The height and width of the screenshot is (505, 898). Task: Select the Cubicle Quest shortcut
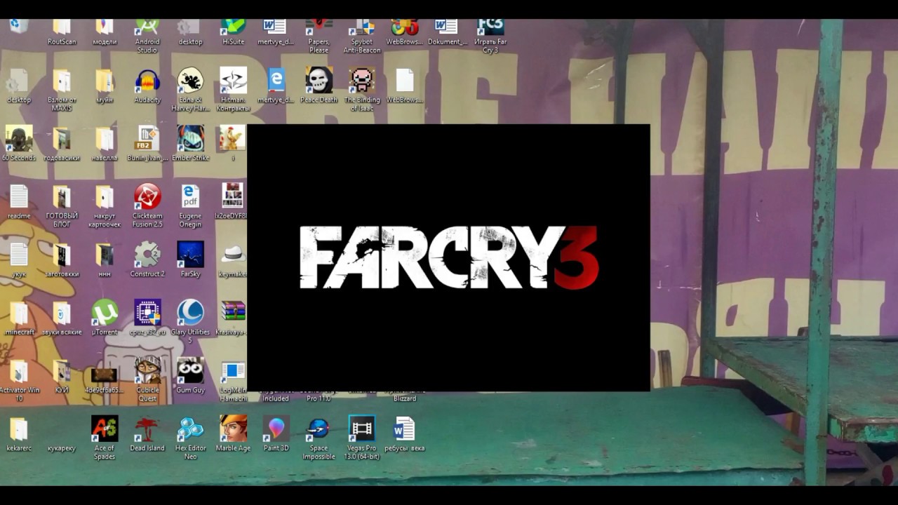pos(147,380)
